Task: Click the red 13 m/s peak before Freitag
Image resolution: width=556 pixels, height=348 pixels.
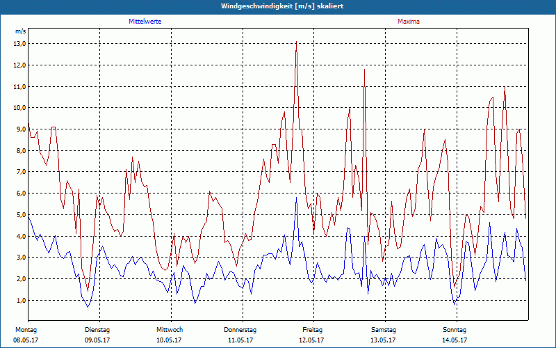Action: 296,42
